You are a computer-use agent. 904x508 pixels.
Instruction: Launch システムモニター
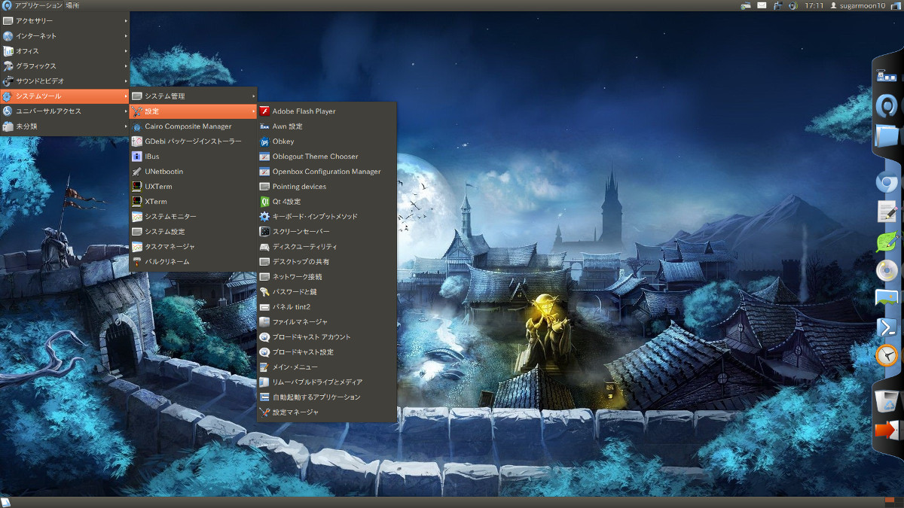tap(194, 217)
